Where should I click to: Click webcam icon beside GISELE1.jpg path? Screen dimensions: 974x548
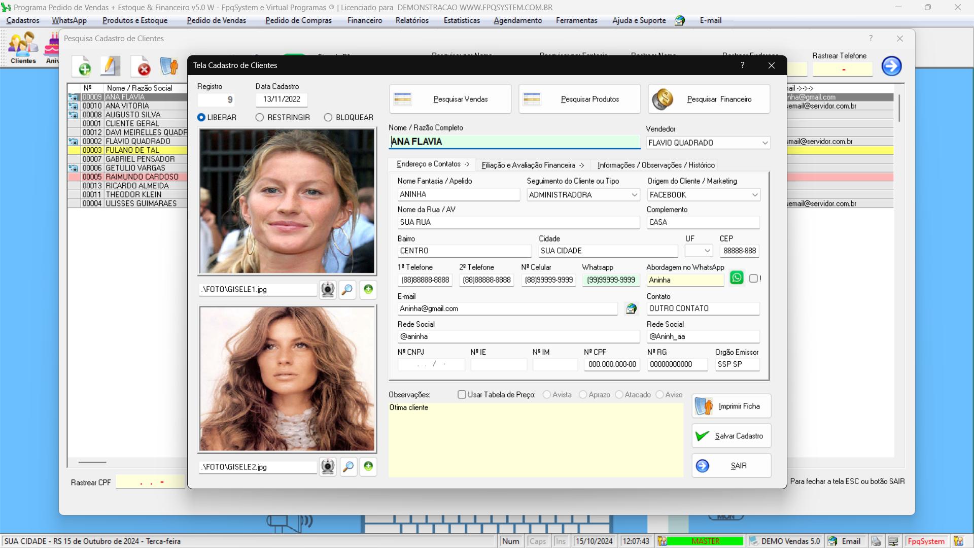[x=328, y=290]
